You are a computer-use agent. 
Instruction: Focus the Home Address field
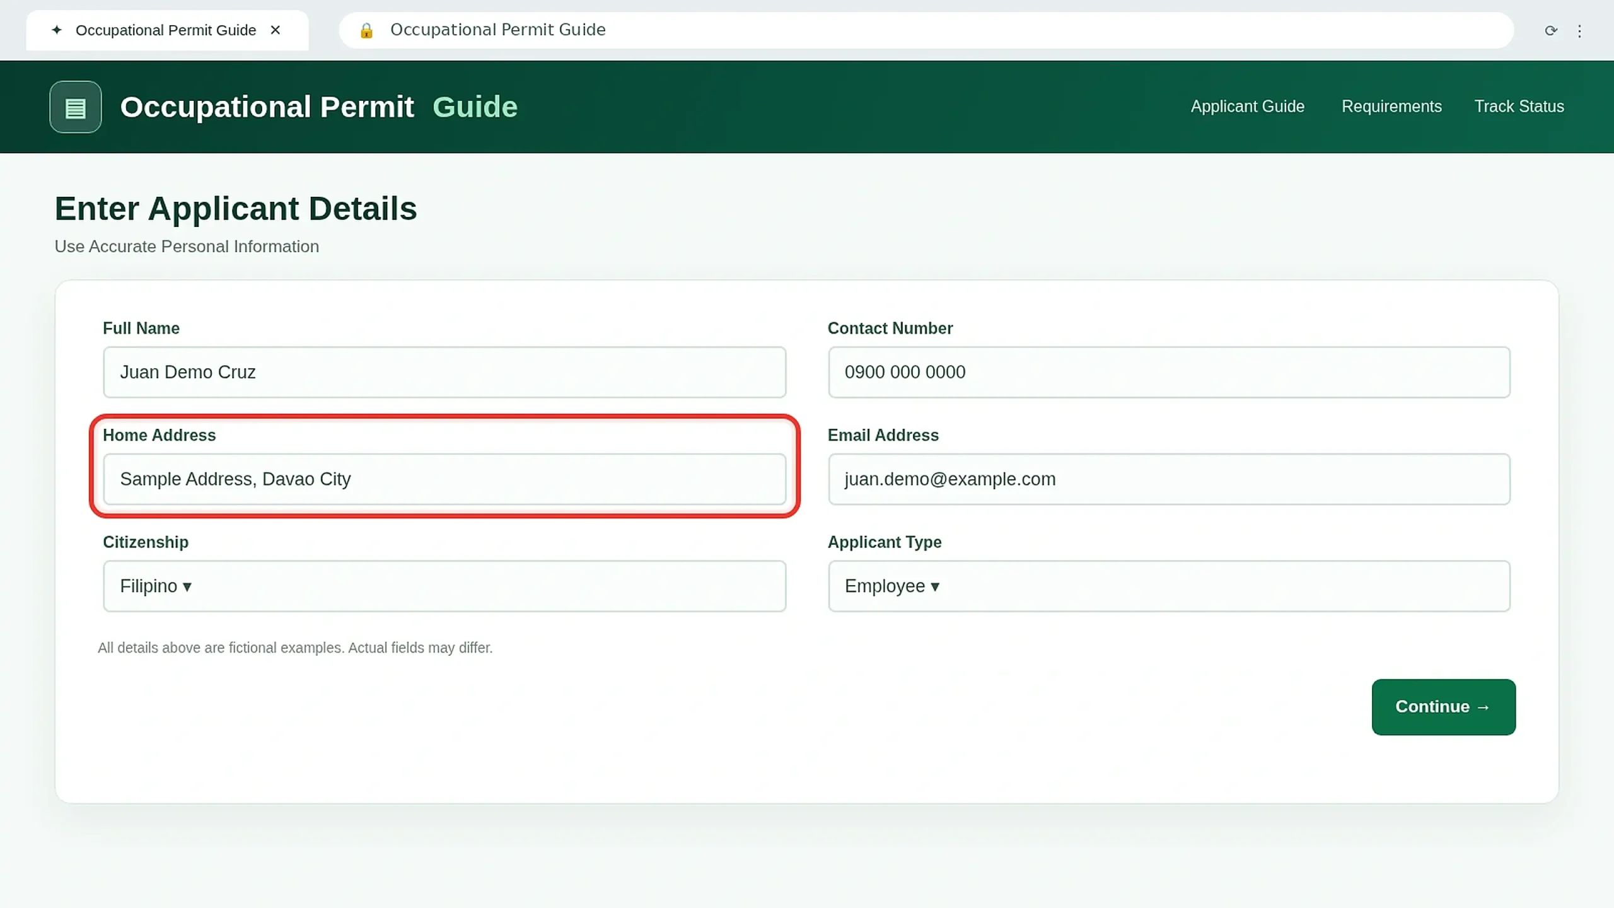[x=444, y=479]
